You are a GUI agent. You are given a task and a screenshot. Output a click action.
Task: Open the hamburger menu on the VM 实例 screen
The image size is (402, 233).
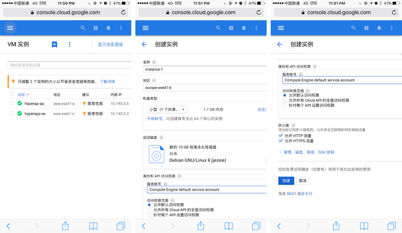click(x=10, y=28)
